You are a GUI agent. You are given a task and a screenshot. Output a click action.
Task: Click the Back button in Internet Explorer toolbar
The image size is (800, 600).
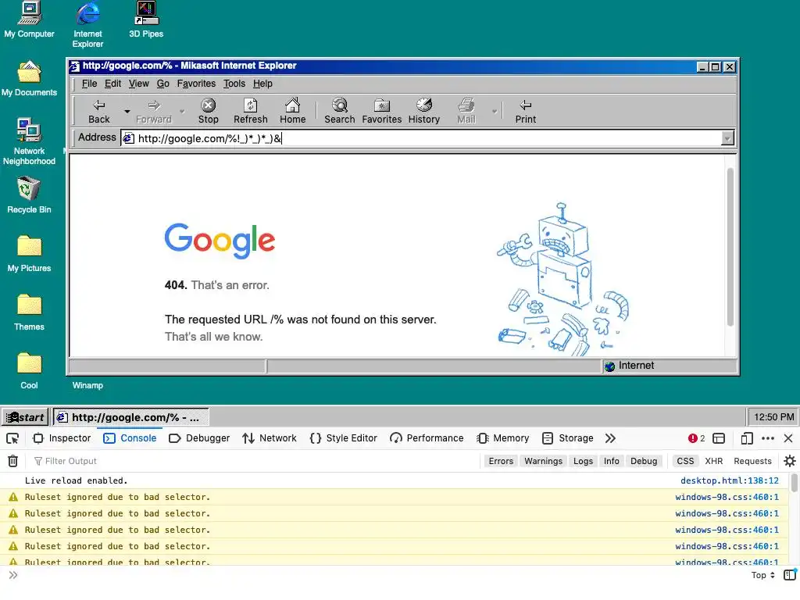pos(99,111)
